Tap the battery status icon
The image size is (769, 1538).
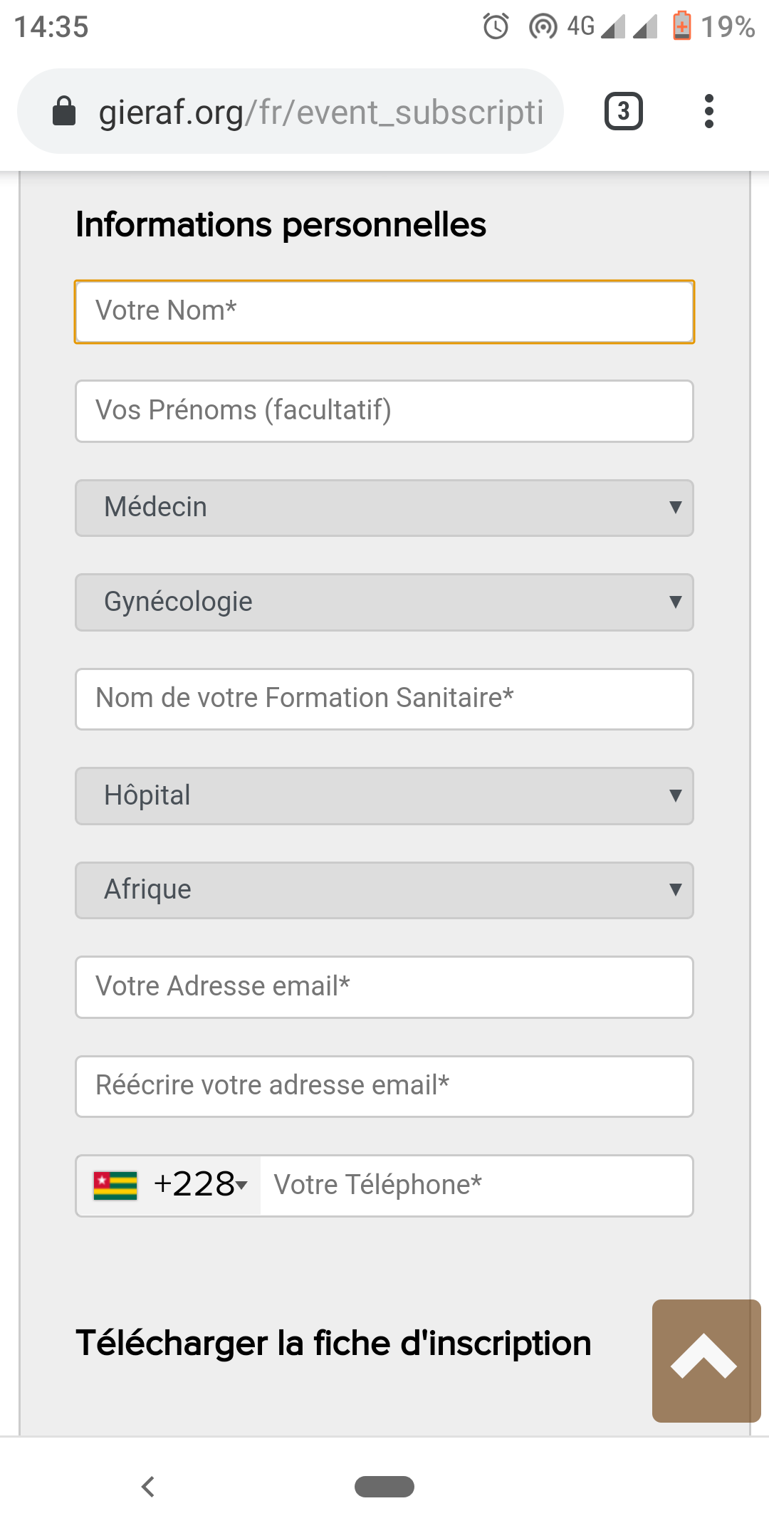tap(681, 26)
